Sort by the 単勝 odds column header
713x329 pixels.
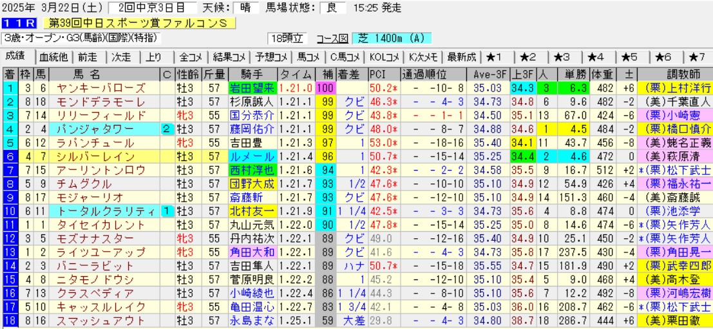[572, 73]
